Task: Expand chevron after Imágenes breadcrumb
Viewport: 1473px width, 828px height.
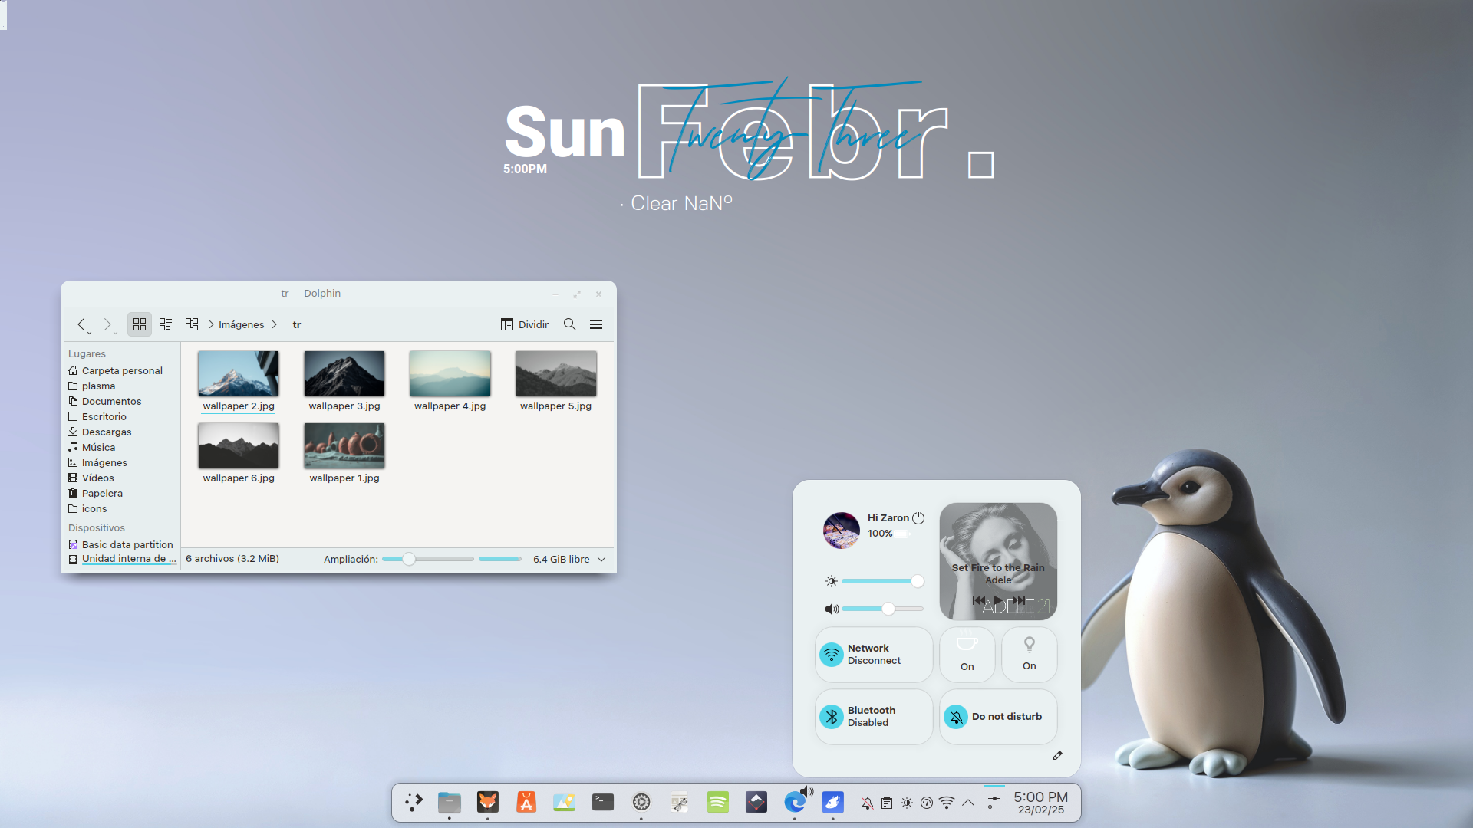Action: coord(274,324)
